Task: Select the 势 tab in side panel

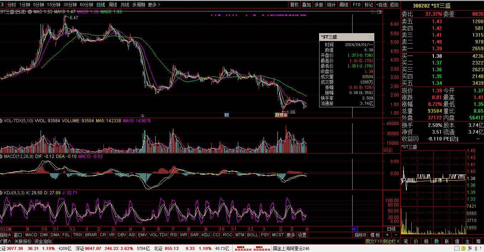Action: pos(437,241)
